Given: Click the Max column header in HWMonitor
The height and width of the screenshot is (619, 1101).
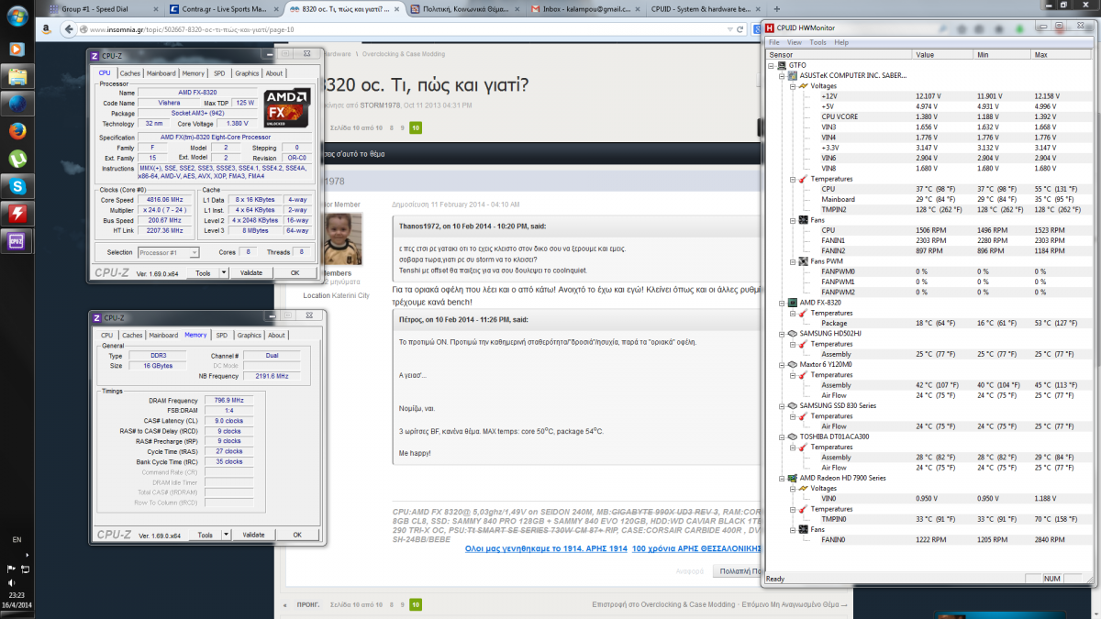Looking at the screenshot, I should 1062,55.
